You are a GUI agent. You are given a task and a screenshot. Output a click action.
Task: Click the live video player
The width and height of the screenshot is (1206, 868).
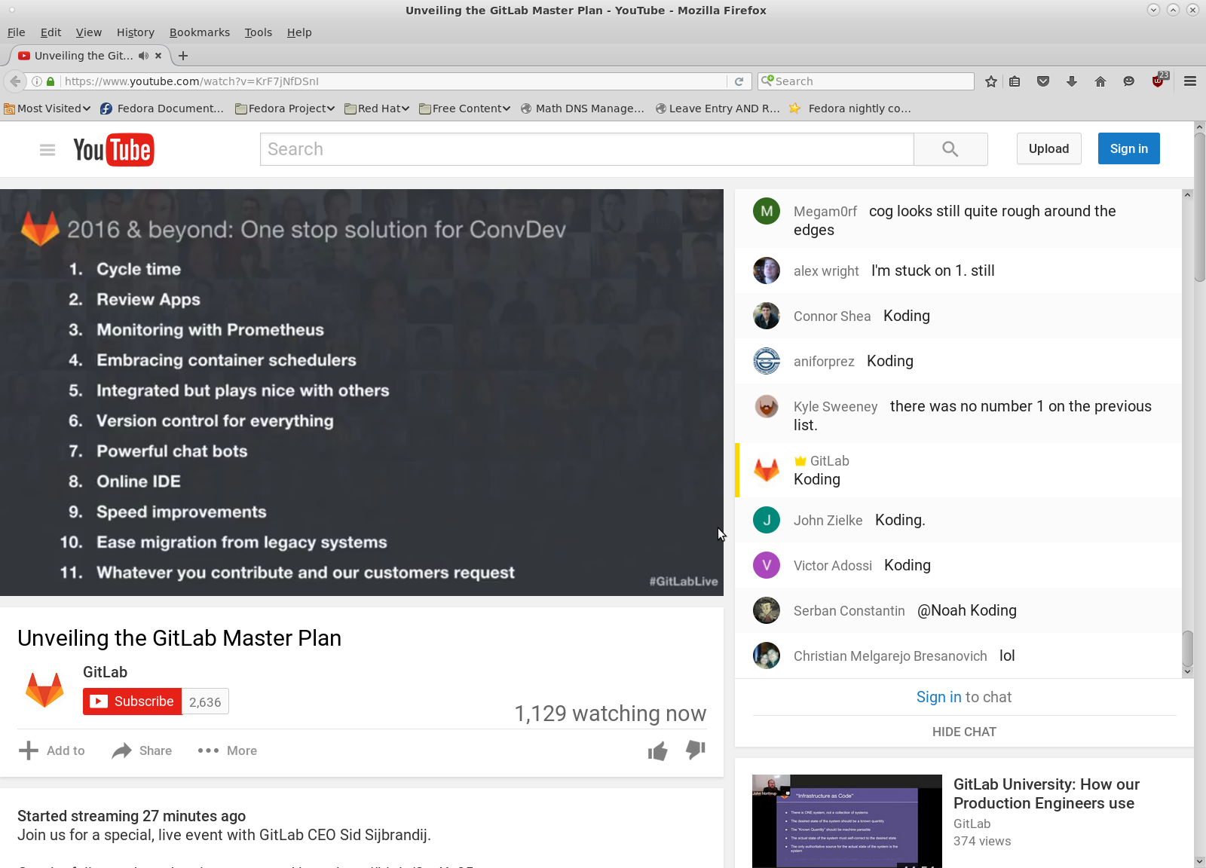[x=362, y=393]
